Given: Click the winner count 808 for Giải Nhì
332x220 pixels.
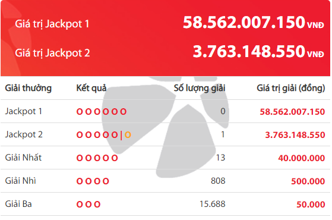Looking at the screenshot, I should (218, 181).
